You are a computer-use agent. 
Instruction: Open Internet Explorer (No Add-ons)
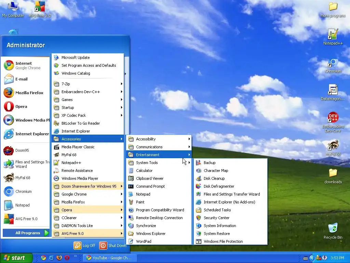coord(230,202)
